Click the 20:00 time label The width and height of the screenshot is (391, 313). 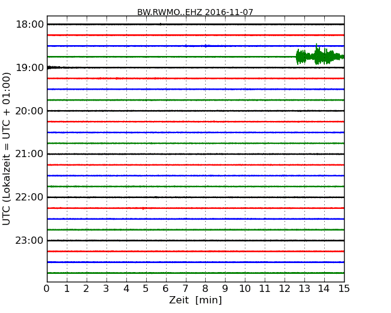click(x=29, y=111)
